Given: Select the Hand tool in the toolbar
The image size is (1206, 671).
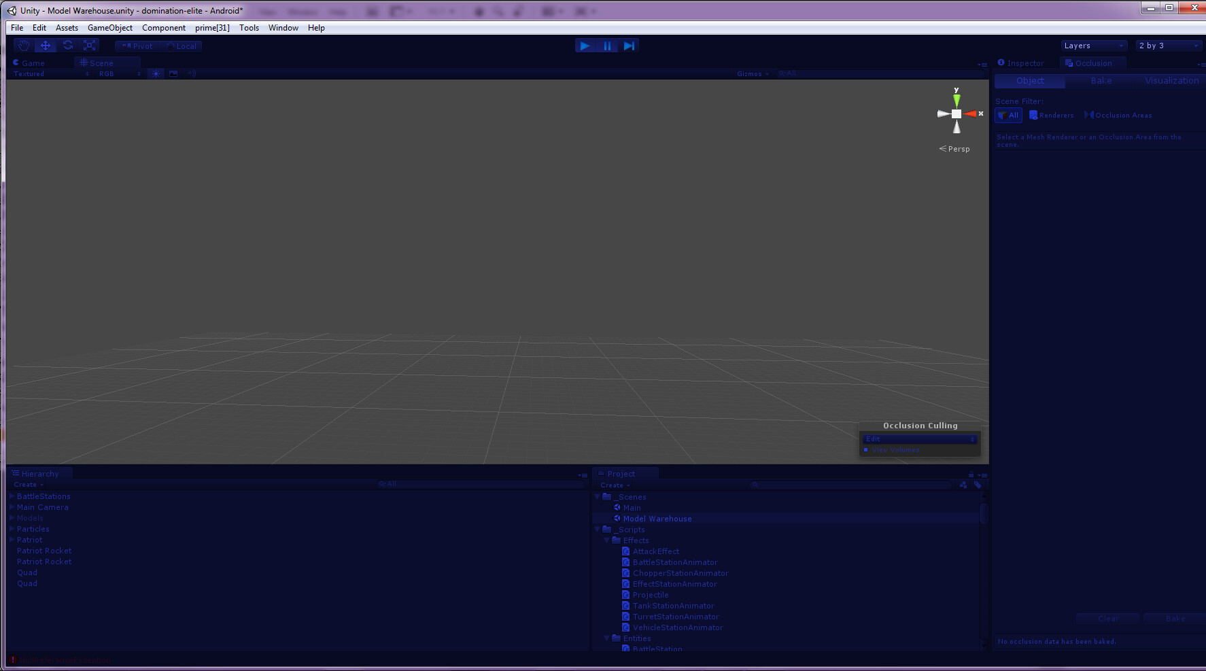Looking at the screenshot, I should click(23, 45).
